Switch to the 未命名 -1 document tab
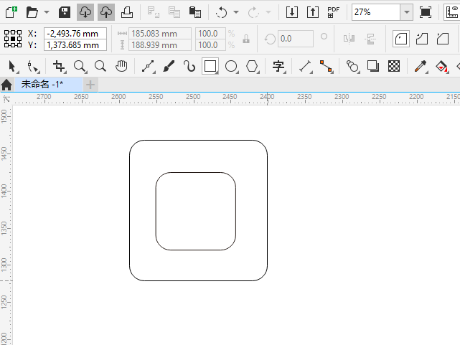This screenshot has height=345, width=460. 42,85
